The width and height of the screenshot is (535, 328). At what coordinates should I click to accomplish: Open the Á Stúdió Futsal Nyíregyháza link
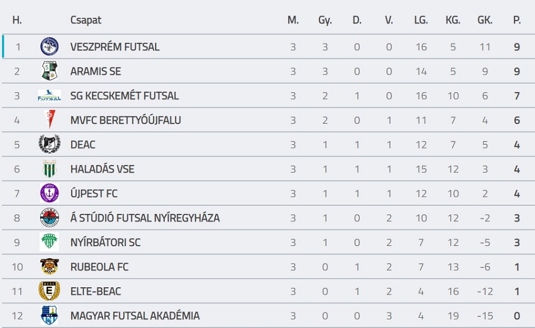[x=145, y=218]
